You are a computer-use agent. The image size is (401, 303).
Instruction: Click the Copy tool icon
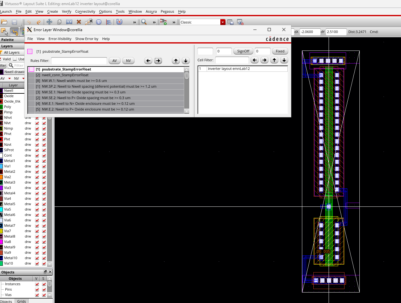(59, 22)
